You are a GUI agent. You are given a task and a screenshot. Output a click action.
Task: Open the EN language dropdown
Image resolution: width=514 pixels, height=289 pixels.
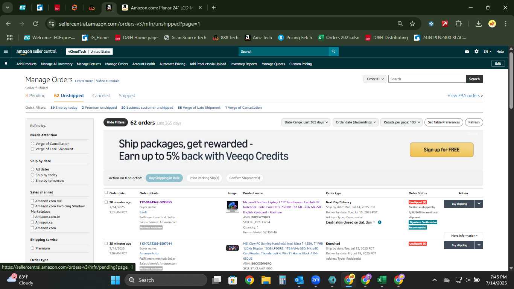pyautogui.click(x=487, y=52)
